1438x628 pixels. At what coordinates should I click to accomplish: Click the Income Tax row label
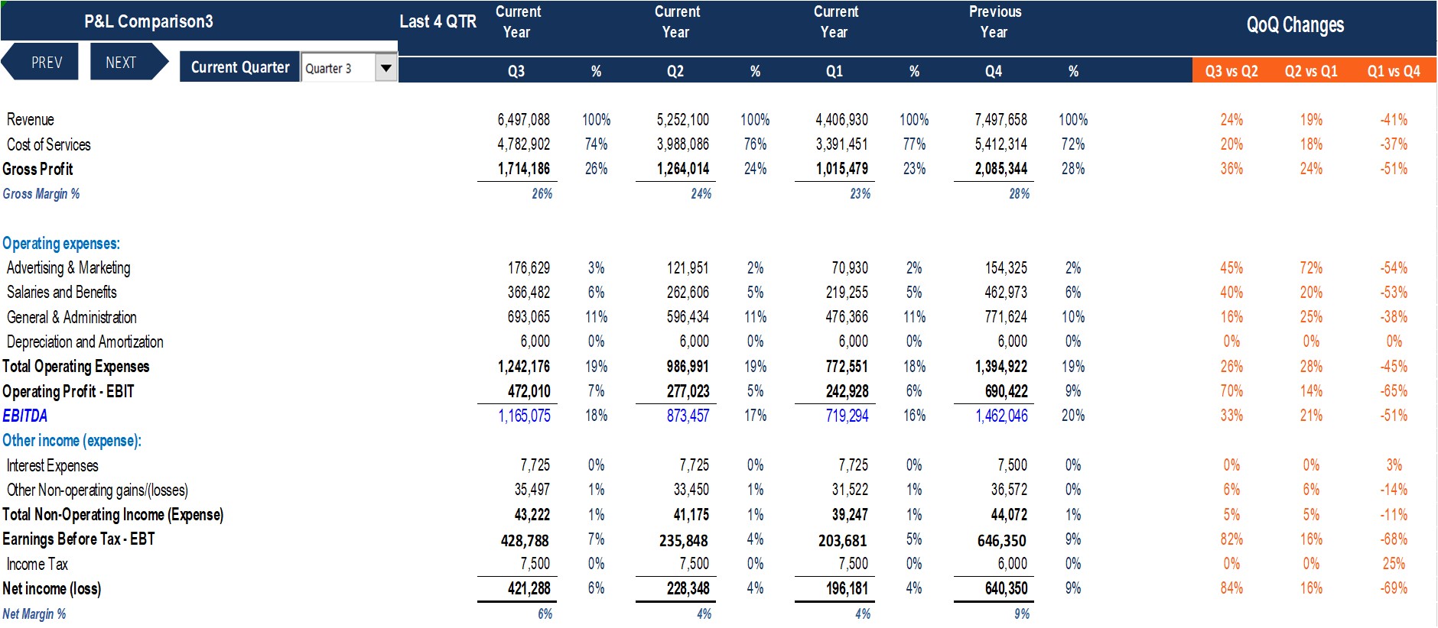(x=37, y=564)
